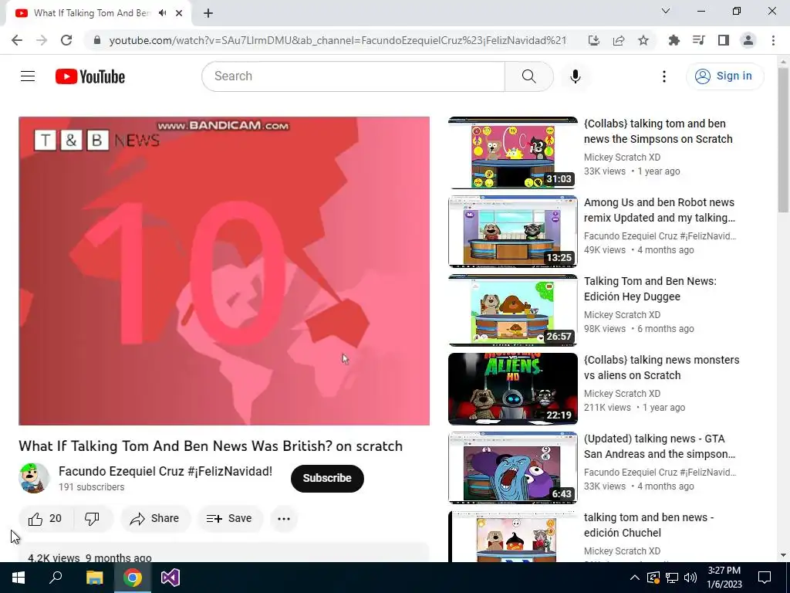Click the Sign in button

click(724, 76)
